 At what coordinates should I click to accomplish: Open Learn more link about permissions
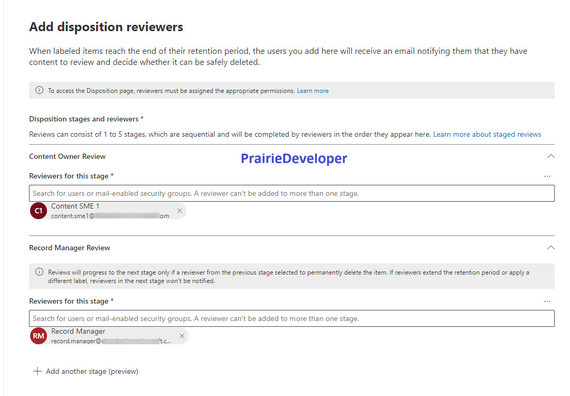pos(312,91)
